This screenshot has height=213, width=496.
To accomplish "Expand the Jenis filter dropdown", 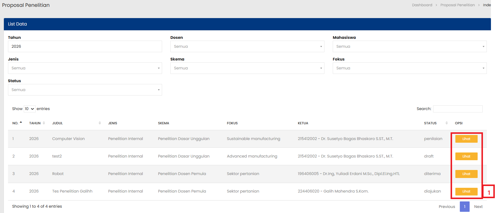I will (85, 68).
